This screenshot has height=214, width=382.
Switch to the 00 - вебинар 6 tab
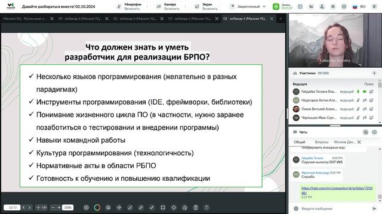click(79, 18)
